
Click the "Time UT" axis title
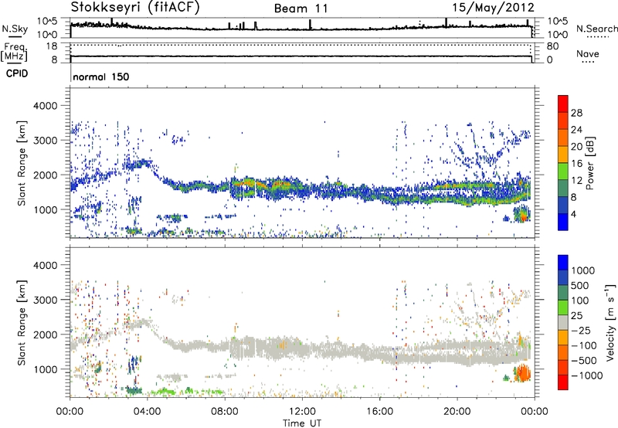point(302,423)
